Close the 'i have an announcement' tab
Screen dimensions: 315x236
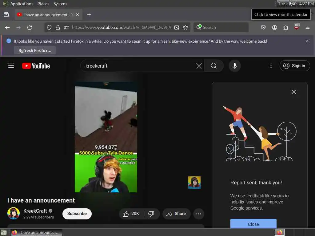coord(78,15)
